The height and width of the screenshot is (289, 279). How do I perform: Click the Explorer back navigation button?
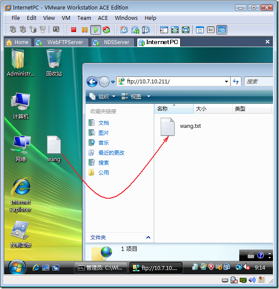tap(92, 82)
